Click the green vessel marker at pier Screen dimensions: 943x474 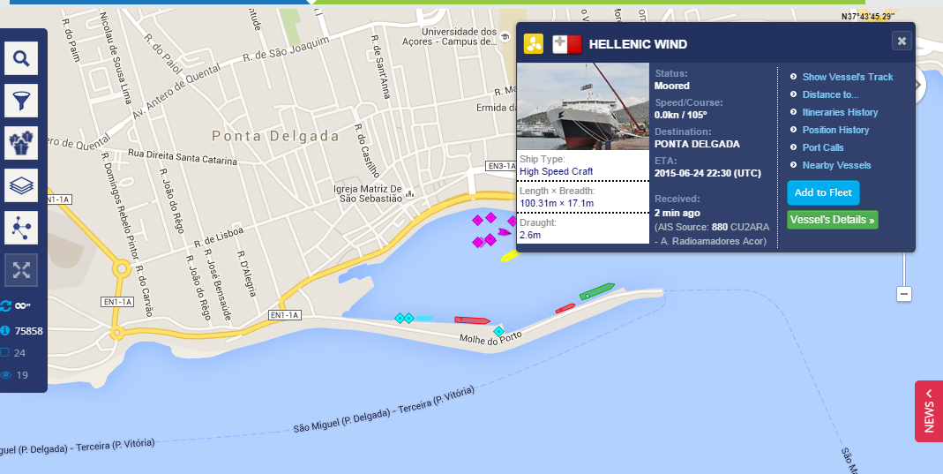596,292
